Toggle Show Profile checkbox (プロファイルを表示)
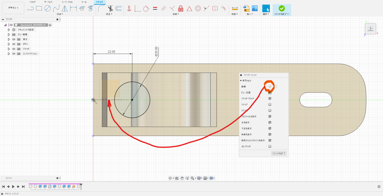 (x=270, y=117)
